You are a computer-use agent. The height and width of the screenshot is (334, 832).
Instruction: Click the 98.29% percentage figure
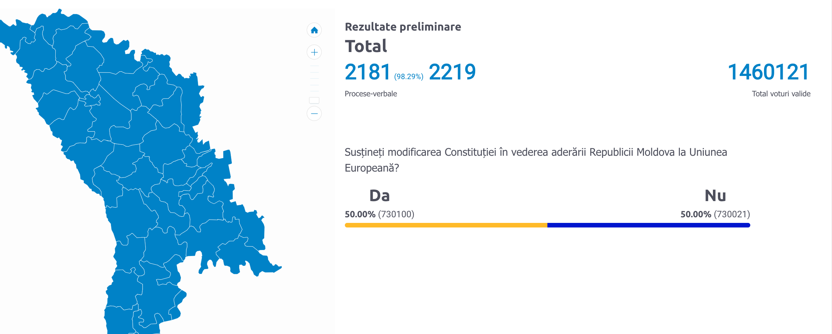click(409, 76)
